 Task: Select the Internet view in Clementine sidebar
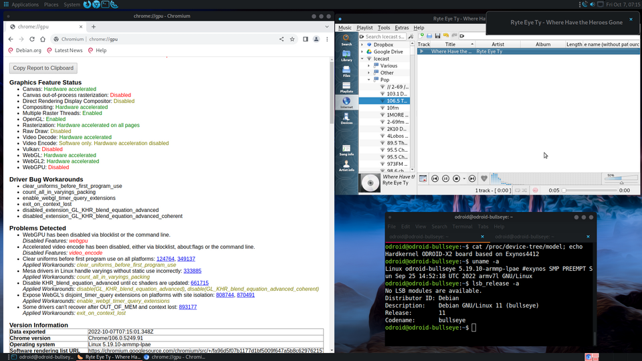click(x=346, y=103)
